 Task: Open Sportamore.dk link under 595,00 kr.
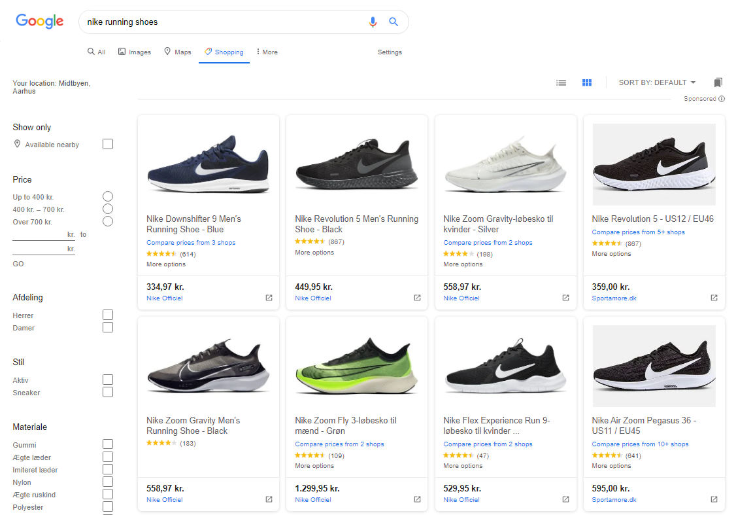pos(614,500)
